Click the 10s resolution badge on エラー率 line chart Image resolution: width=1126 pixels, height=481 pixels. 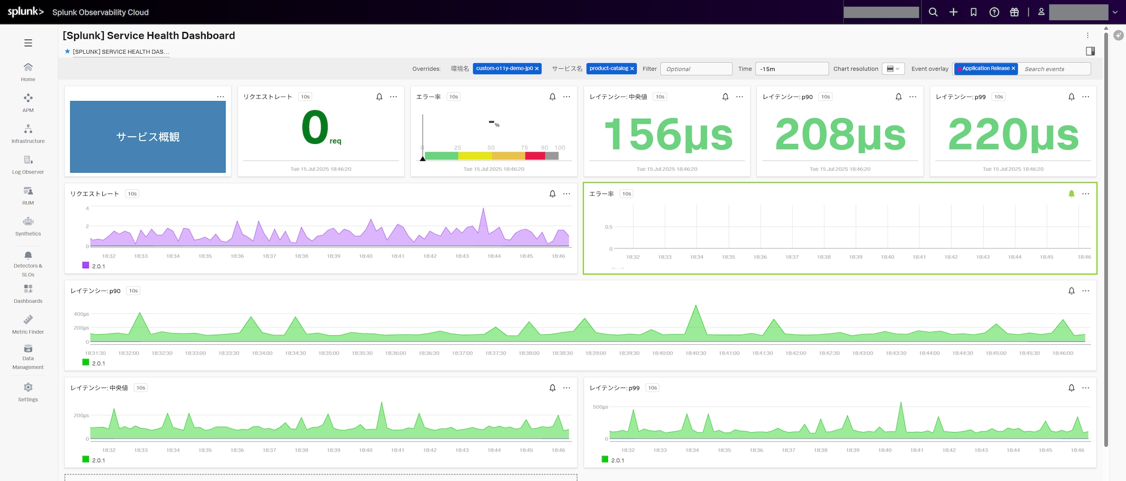627,193
